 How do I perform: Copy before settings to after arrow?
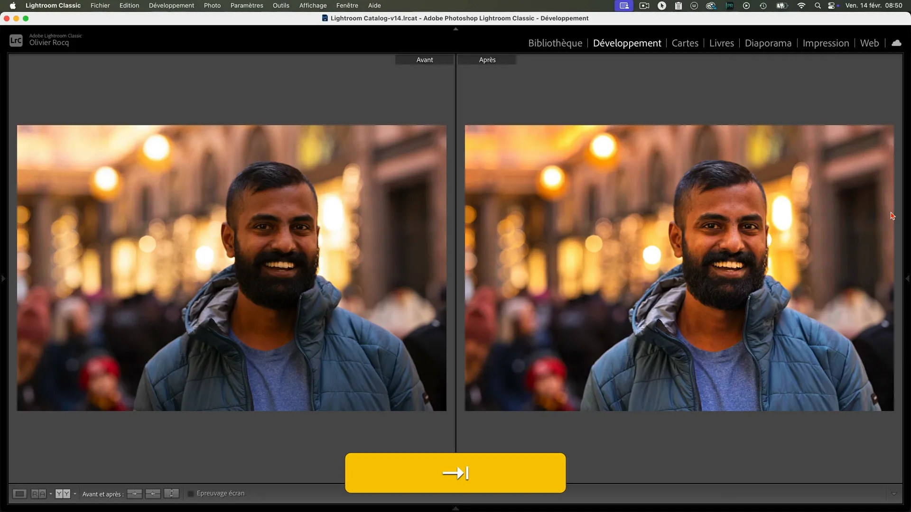tap(134, 494)
